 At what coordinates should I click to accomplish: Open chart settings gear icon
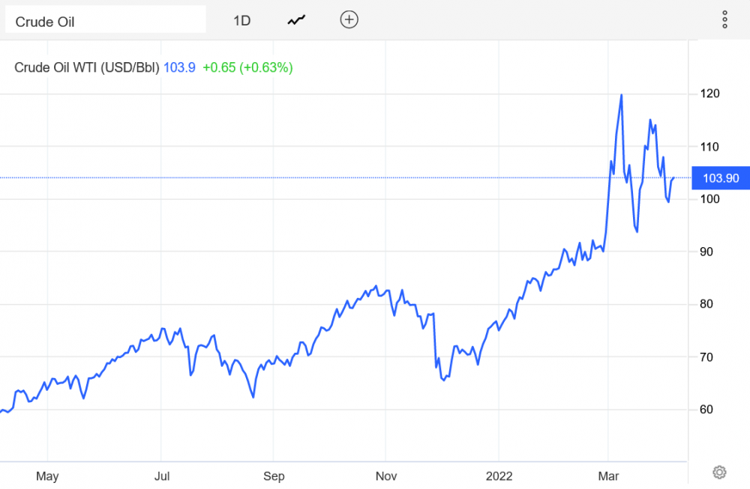coord(719,473)
